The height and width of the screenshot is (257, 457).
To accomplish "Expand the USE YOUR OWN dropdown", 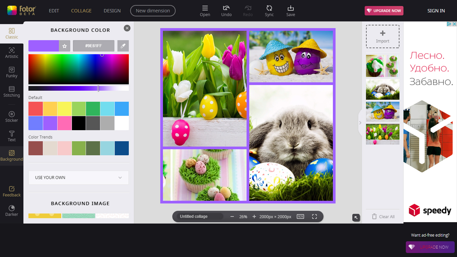I will tap(79, 178).
